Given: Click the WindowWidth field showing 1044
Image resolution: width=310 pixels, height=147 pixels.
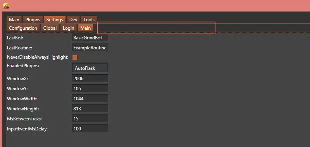Looking at the screenshot, I should click(x=90, y=99).
